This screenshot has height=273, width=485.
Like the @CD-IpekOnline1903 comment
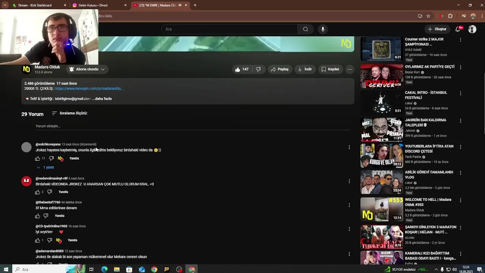pos(38,240)
